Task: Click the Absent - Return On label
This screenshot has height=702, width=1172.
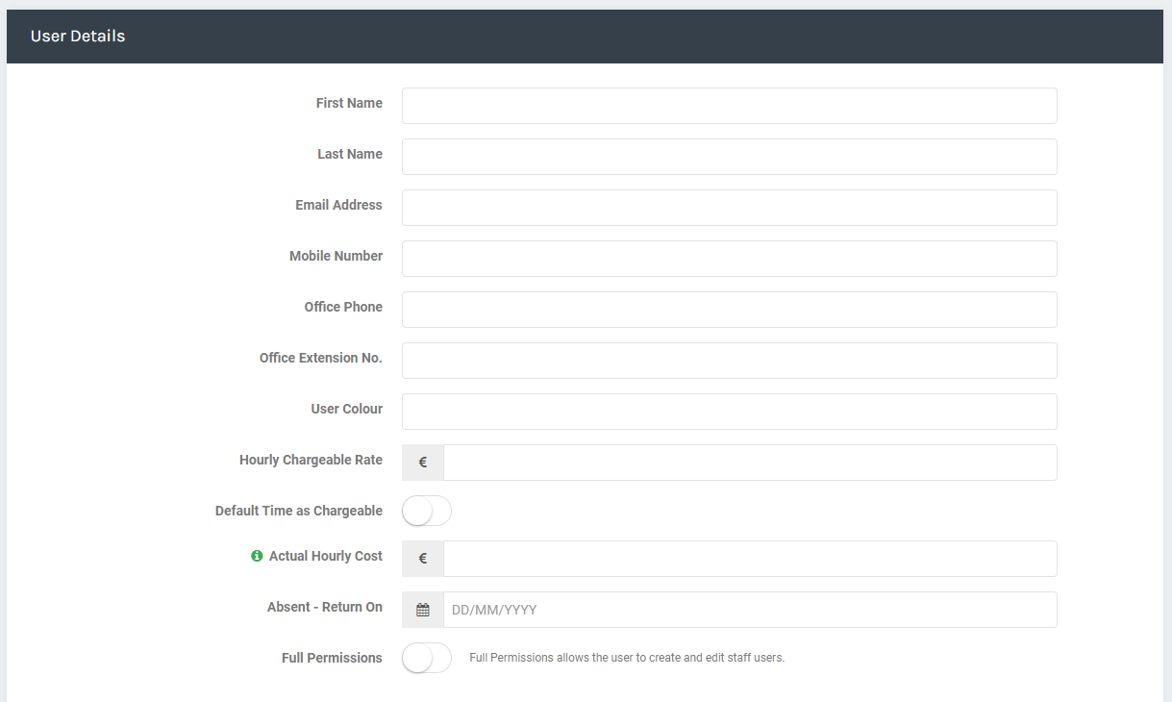Action: point(325,607)
